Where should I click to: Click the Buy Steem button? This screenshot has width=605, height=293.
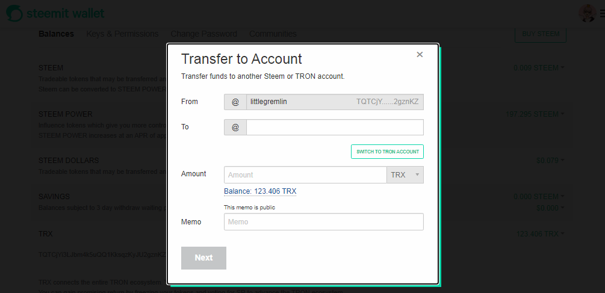[541, 34]
